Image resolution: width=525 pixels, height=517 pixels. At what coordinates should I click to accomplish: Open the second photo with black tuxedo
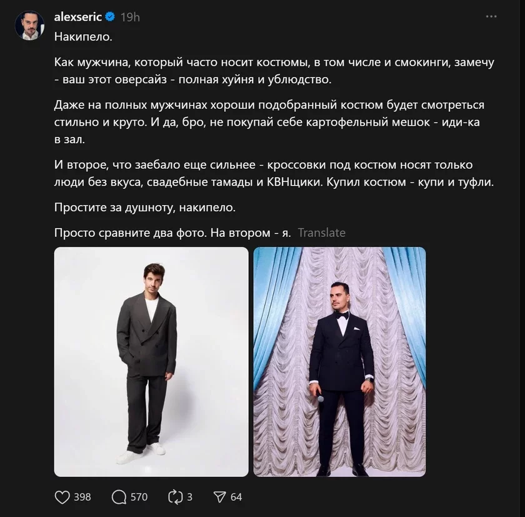(339, 361)
